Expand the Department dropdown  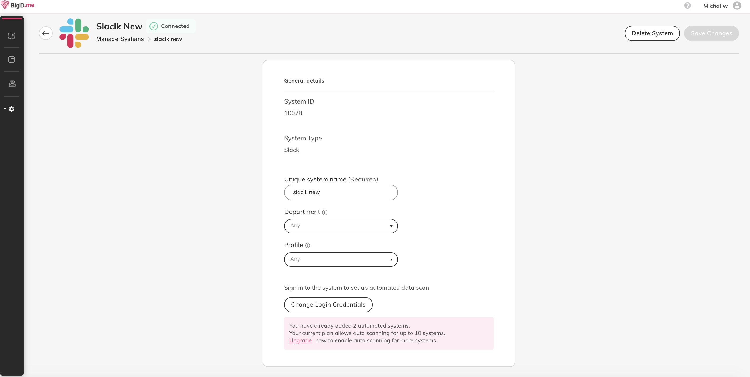341,226
